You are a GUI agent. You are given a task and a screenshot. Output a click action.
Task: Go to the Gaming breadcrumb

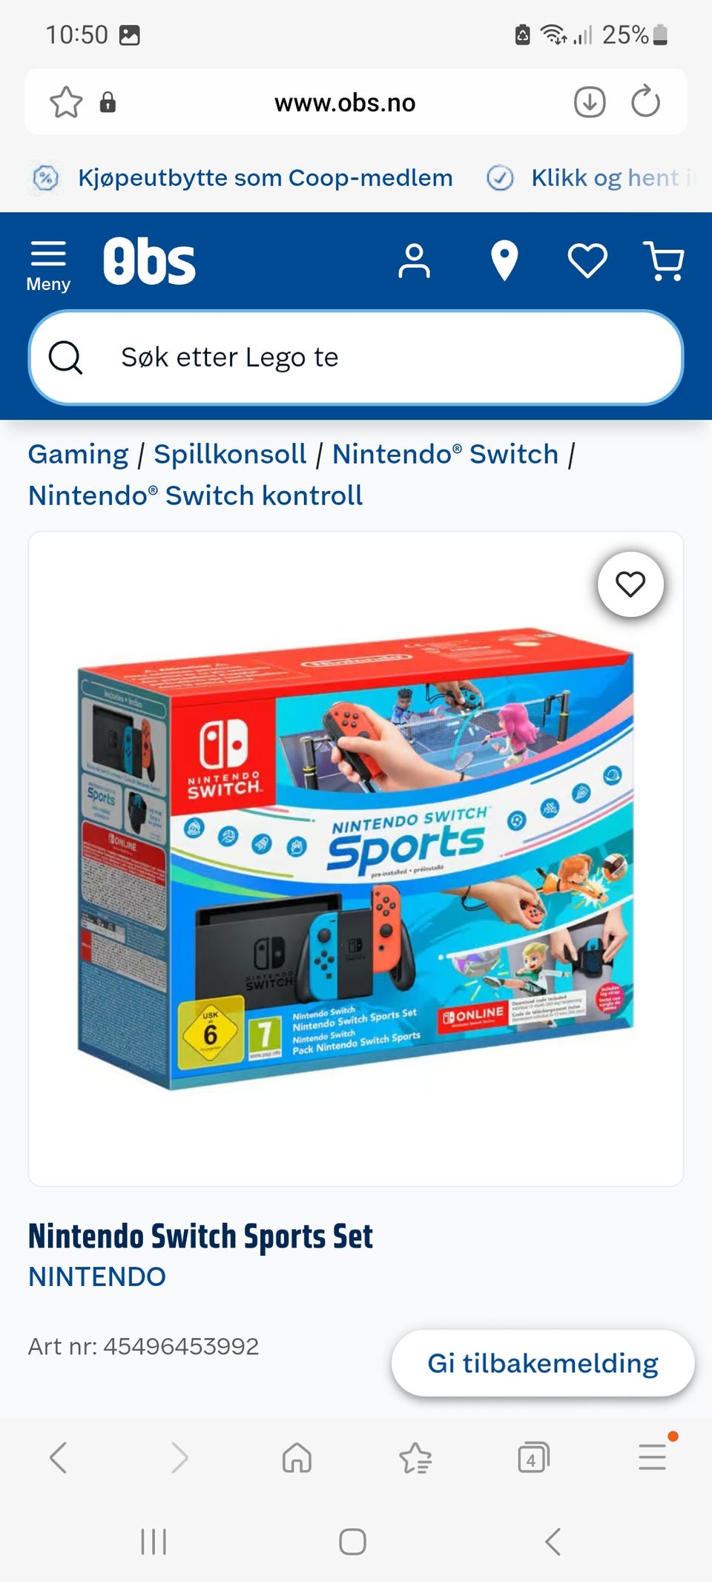tap(78, 454)
